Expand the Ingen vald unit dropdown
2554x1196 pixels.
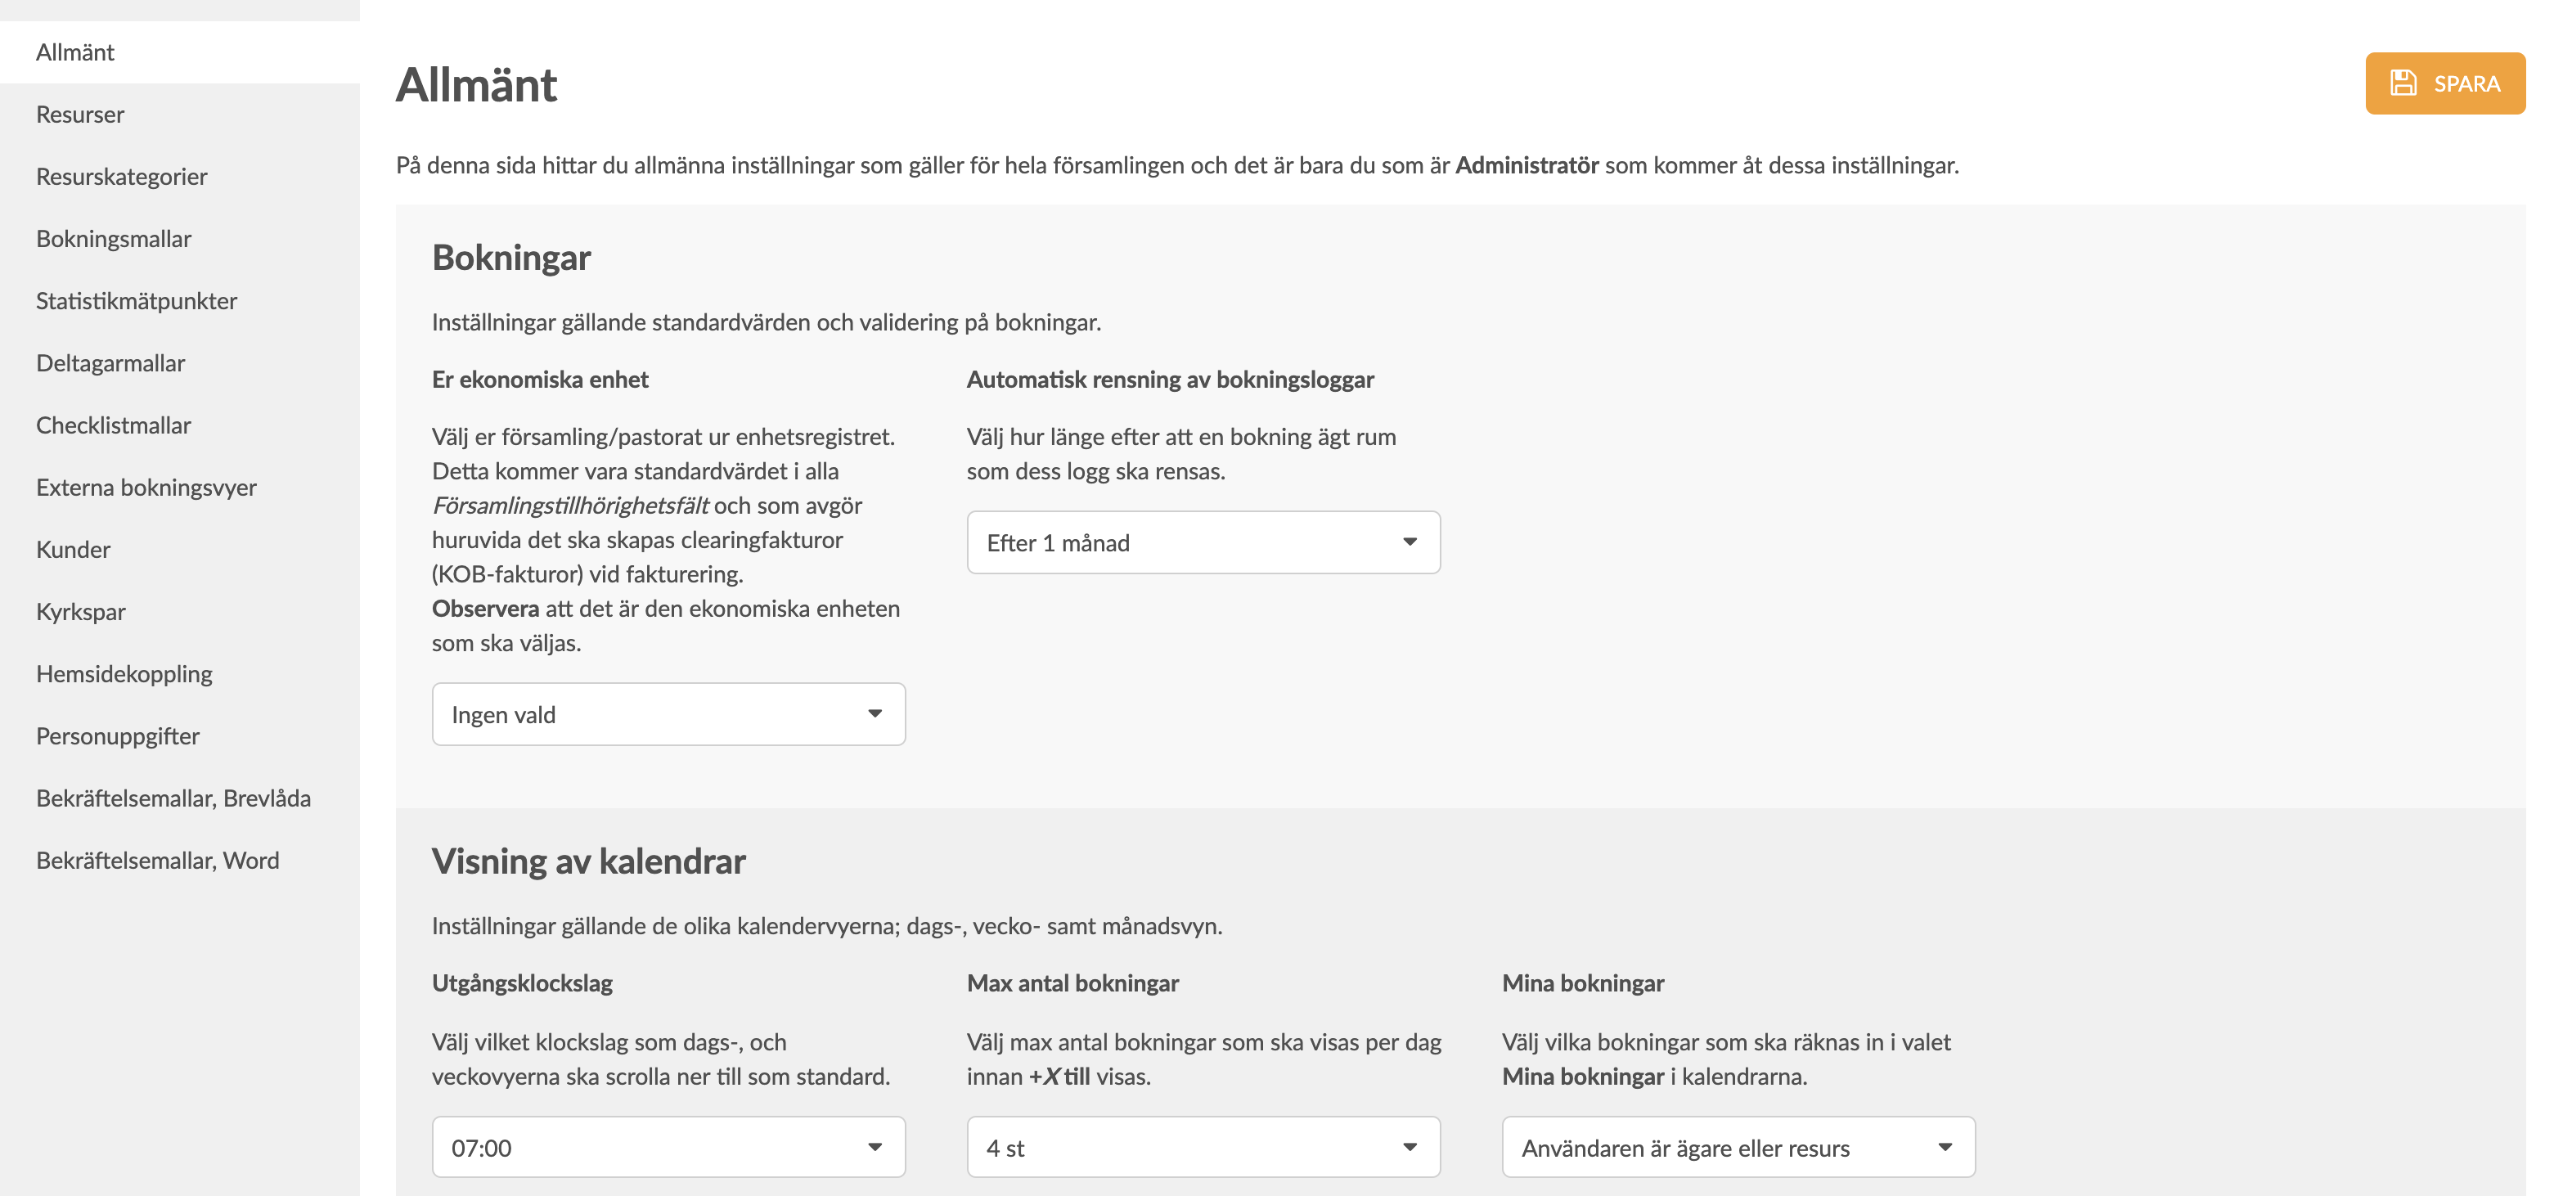668,714
